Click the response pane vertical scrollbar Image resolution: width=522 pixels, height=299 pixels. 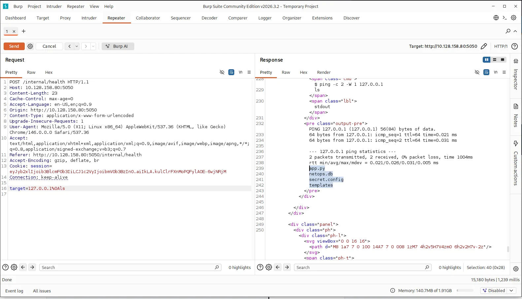coord(508,249)
